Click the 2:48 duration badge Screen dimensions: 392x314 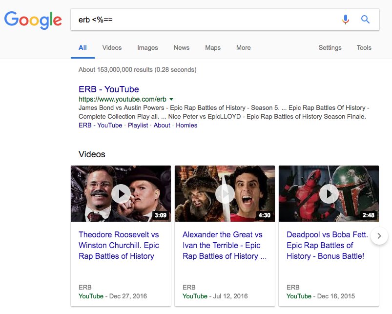[369, 215]
